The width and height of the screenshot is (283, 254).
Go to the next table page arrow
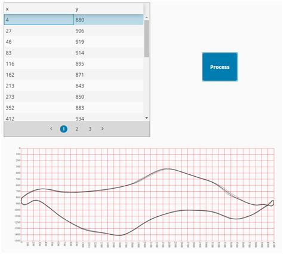103,129
